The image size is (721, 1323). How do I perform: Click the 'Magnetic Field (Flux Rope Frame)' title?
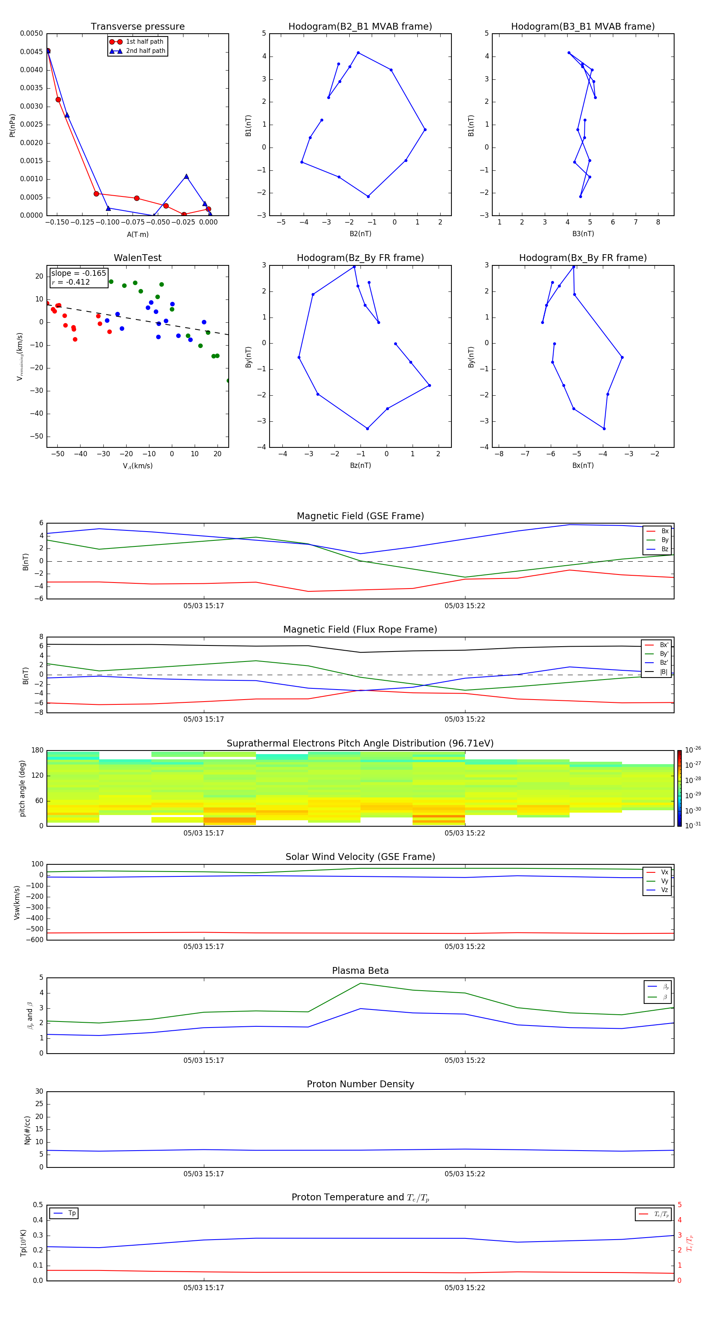360,630
